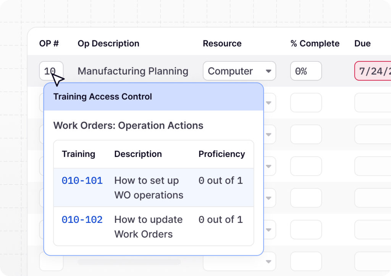This screenshot has height=276, width=391.
Task: Click the Resource column header
Action: (222, 44)
